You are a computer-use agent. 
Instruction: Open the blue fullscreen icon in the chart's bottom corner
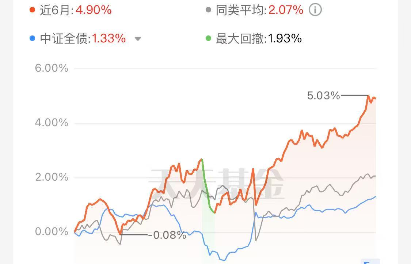coord(370,261)
